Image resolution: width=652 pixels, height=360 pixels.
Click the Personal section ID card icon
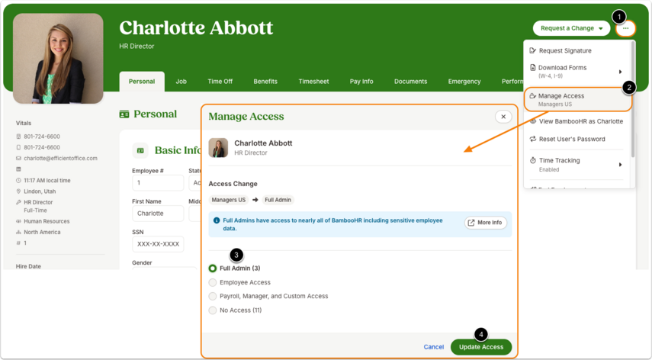124,114
